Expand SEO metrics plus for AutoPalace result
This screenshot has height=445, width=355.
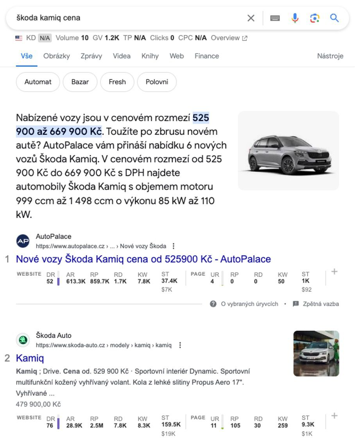pos(334,272)
